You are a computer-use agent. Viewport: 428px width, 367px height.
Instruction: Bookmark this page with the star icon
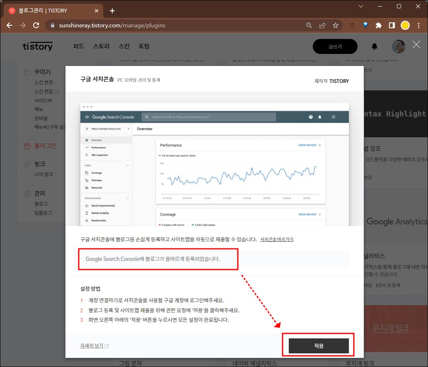point(336,25)
